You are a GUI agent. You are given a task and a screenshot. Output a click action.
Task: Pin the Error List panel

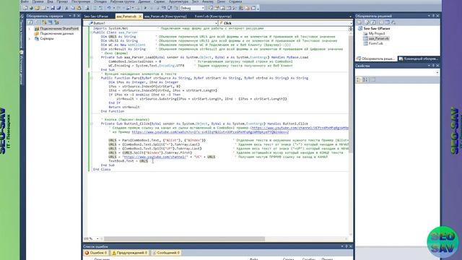[x=346, y=246]
